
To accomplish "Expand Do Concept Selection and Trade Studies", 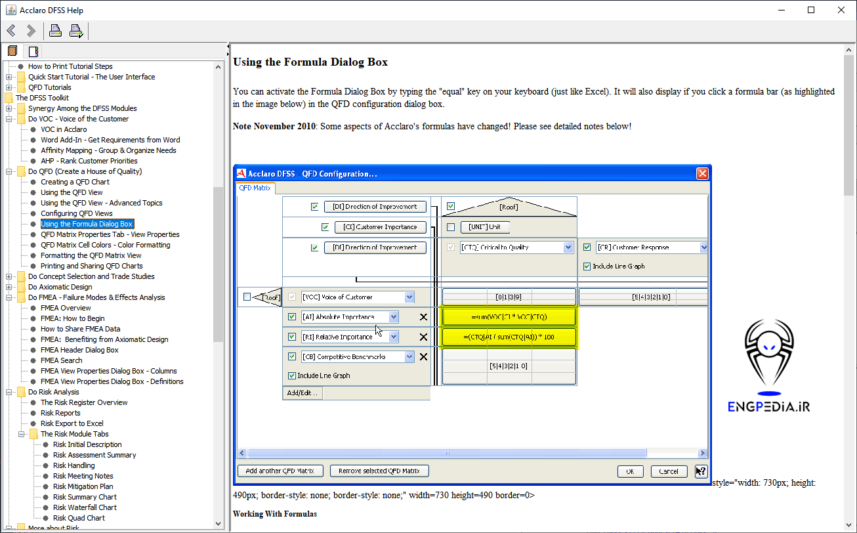I will (x=9, y=276).
